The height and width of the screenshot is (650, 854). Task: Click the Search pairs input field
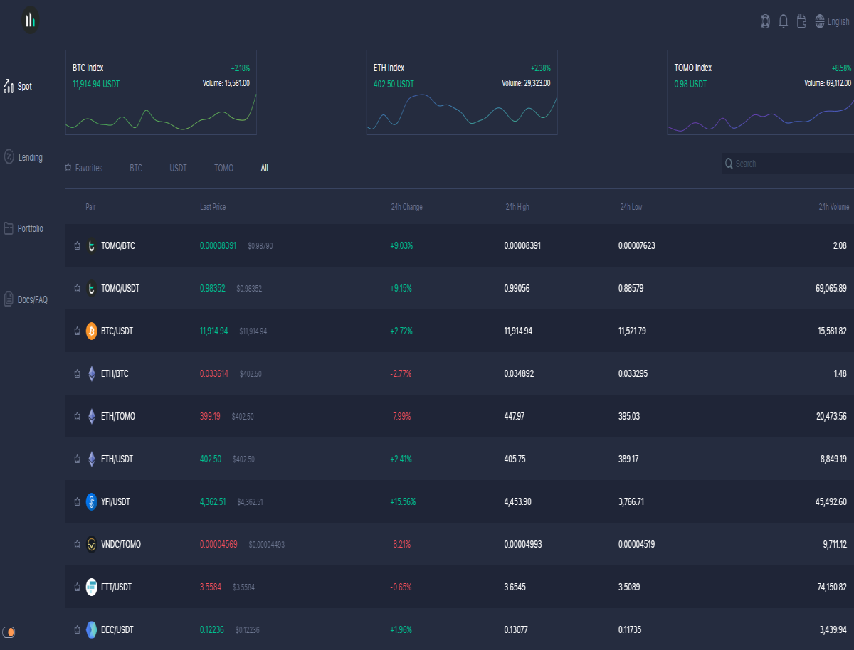coord(789,164)
